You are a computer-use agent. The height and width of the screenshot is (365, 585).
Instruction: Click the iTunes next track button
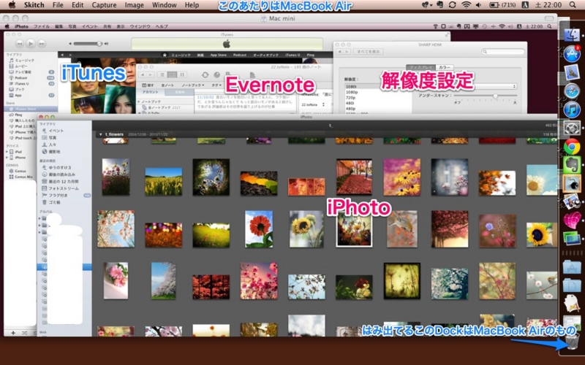[x=42, y=44]
